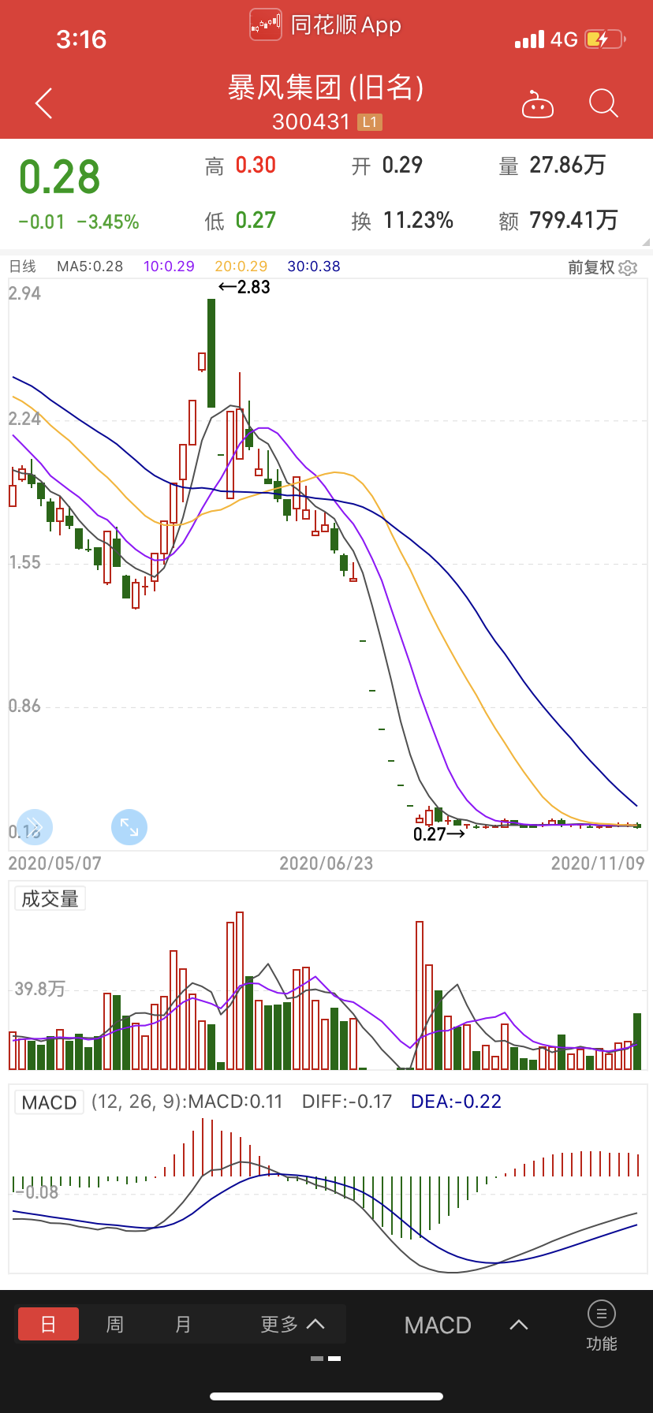Tap the tallest green candlestick at 2.83
The height and width of the screenshot is (1413, 653).
pyautogui.click(x=211, y=352)
